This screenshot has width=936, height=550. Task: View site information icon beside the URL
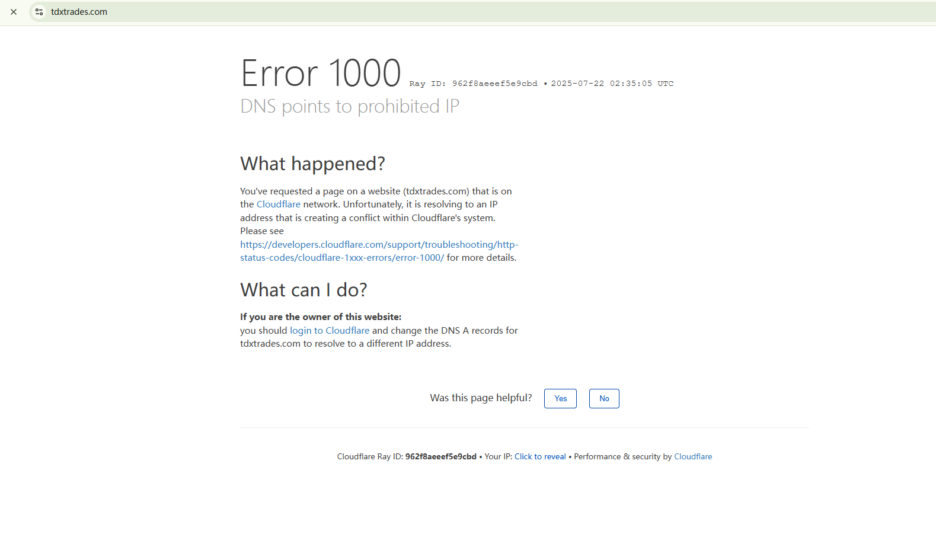point(39,12)
